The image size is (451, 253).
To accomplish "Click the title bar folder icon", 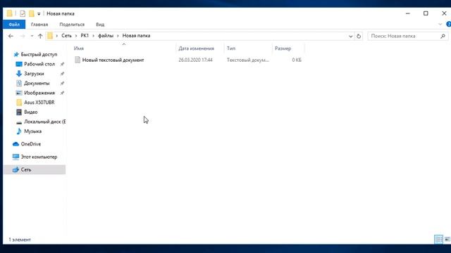I will pos(9,13).
